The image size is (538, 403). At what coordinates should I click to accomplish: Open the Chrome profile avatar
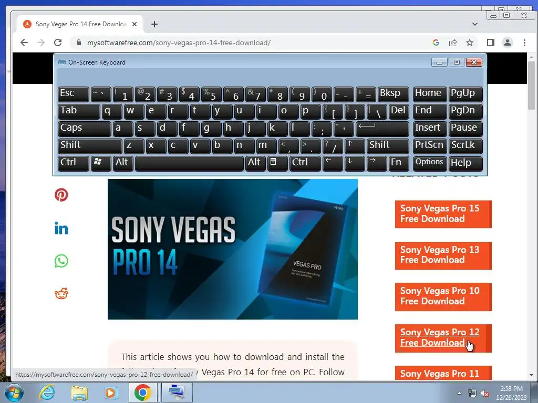pos(507,43)
